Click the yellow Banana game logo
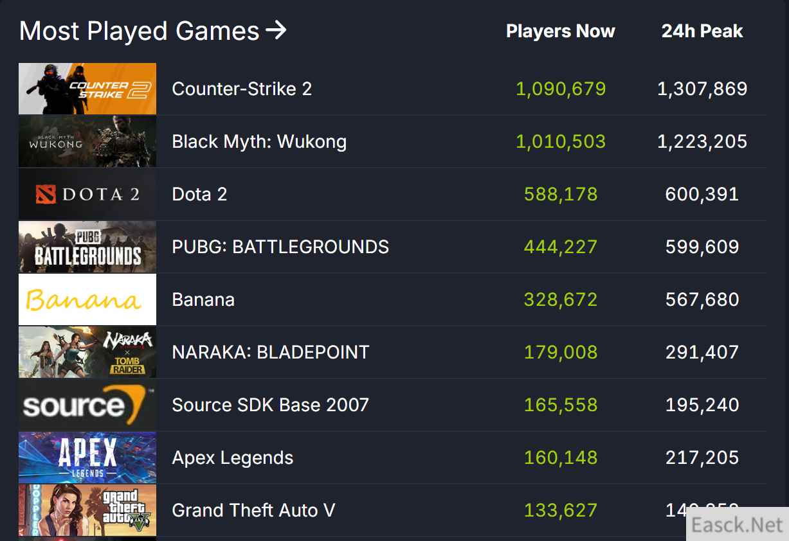The height and width of the screenshot is (541, 789). tap(87, 299)
